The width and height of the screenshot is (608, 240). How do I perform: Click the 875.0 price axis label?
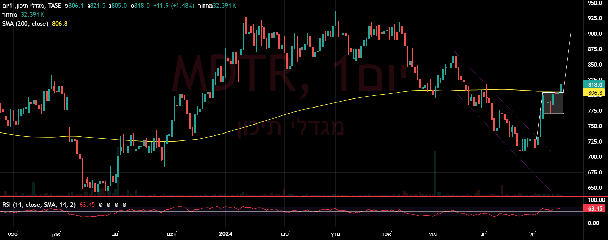point(595,49)
